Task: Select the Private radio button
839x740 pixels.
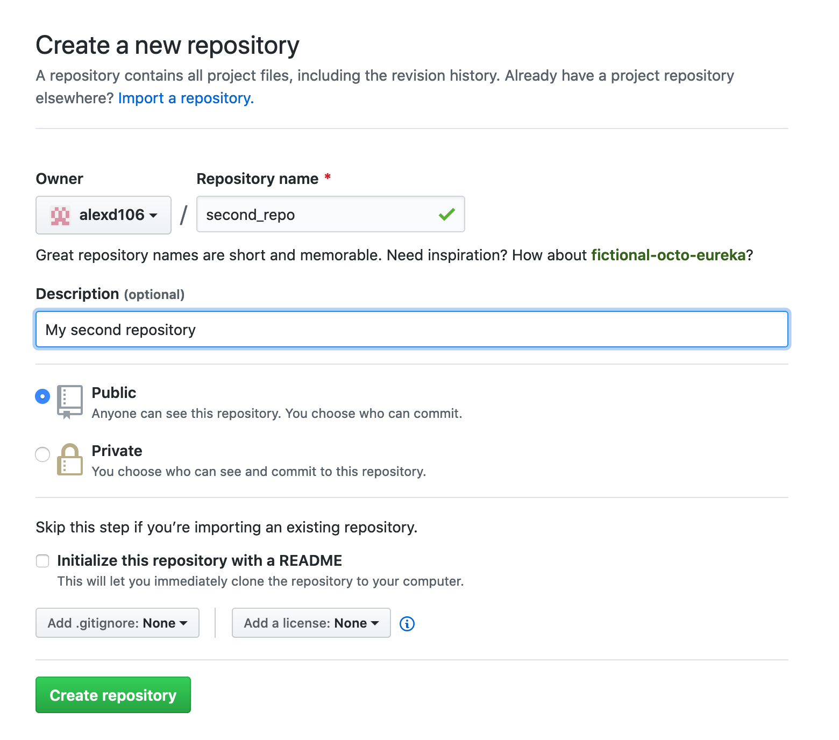Action: pos(42,454)
